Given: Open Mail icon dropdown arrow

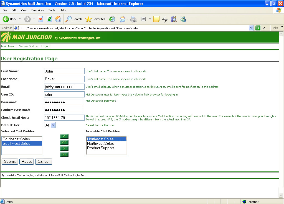Looking at the screenshot, I should (x=127, y=19).
